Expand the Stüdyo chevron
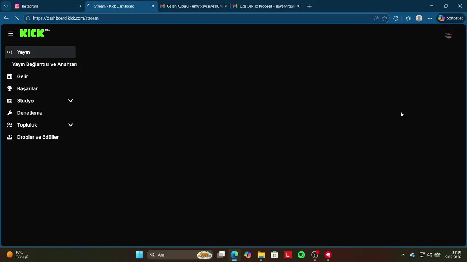This screenshot has width=467, height=262. click(70, 101)
